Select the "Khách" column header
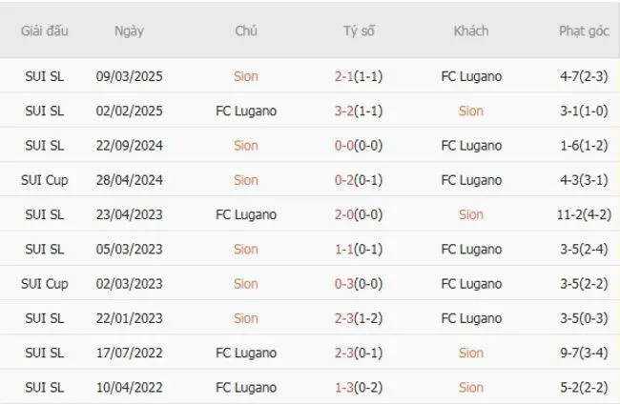This screenshot has height=404, width=620. [470, 30]
